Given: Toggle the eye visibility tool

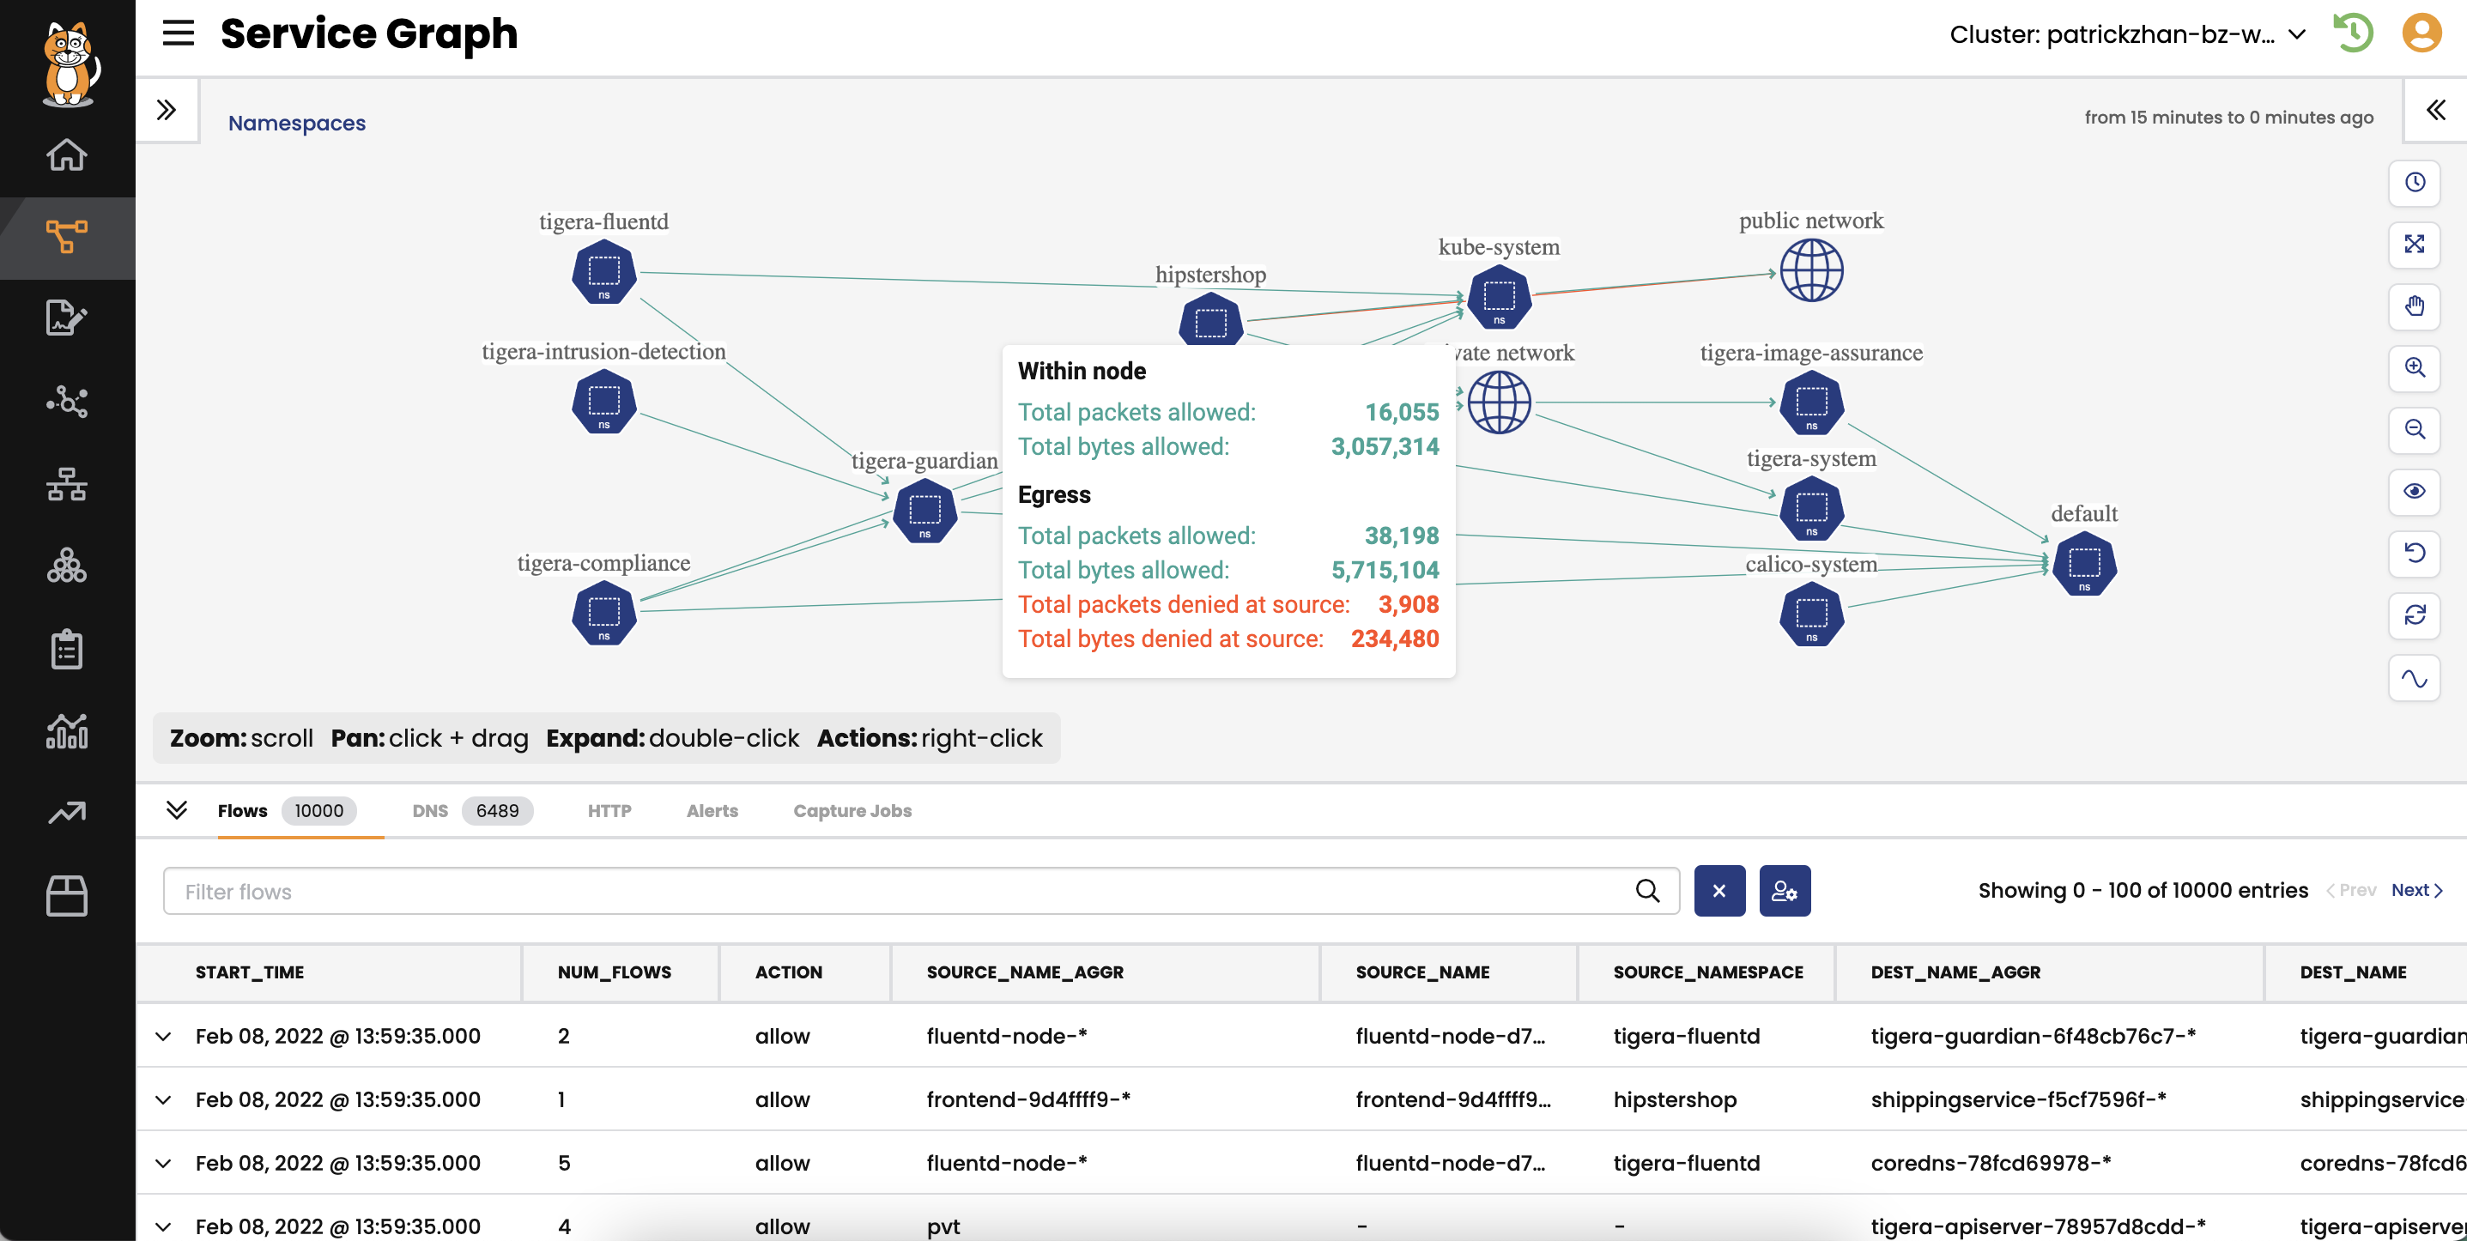Looking at the screenshot, I should pos(2415,491).
